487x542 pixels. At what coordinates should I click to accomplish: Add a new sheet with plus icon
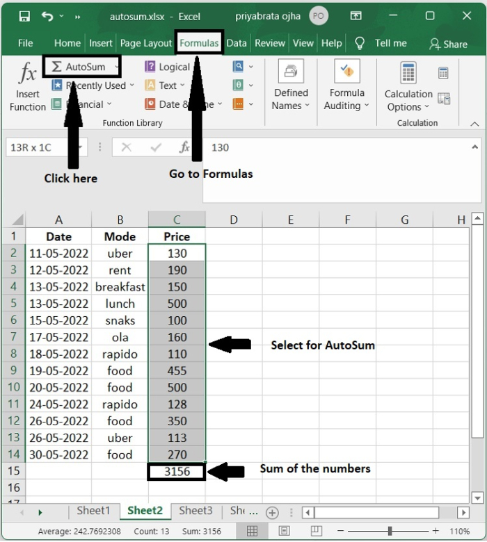tap(272, 513)
